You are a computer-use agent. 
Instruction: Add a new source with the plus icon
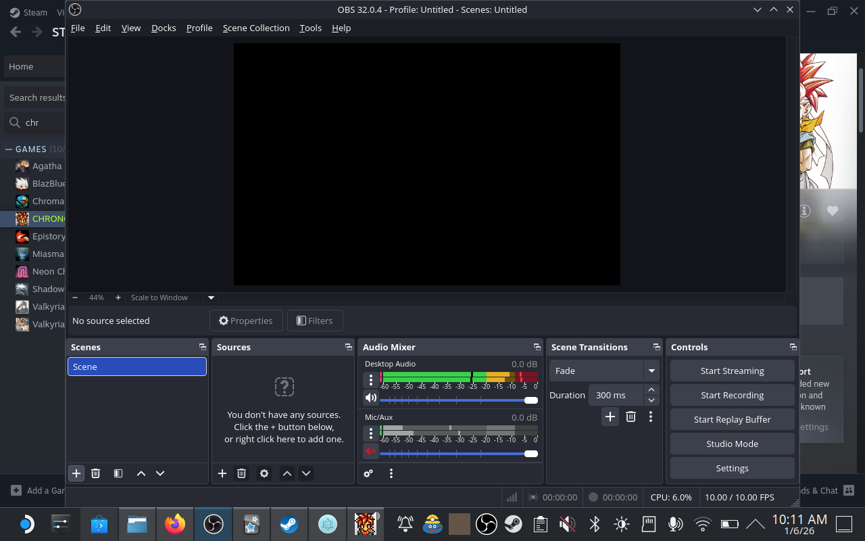(222, 473)
